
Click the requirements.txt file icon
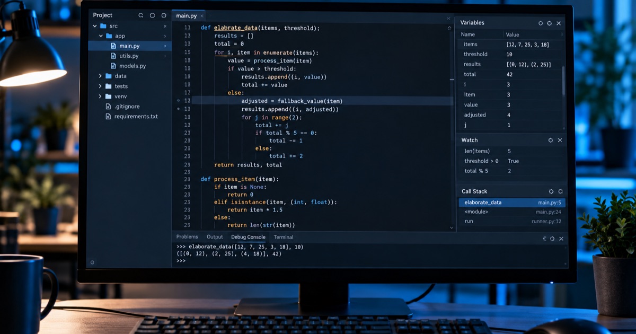109,117
